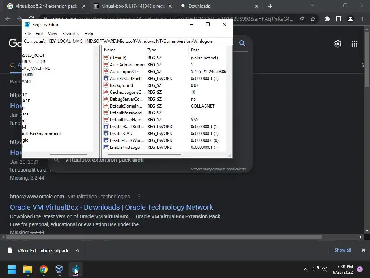This screenshot has width=370, height=278.
Task: Click the Registry Editor taskbar icon
Action: point(76,269)
